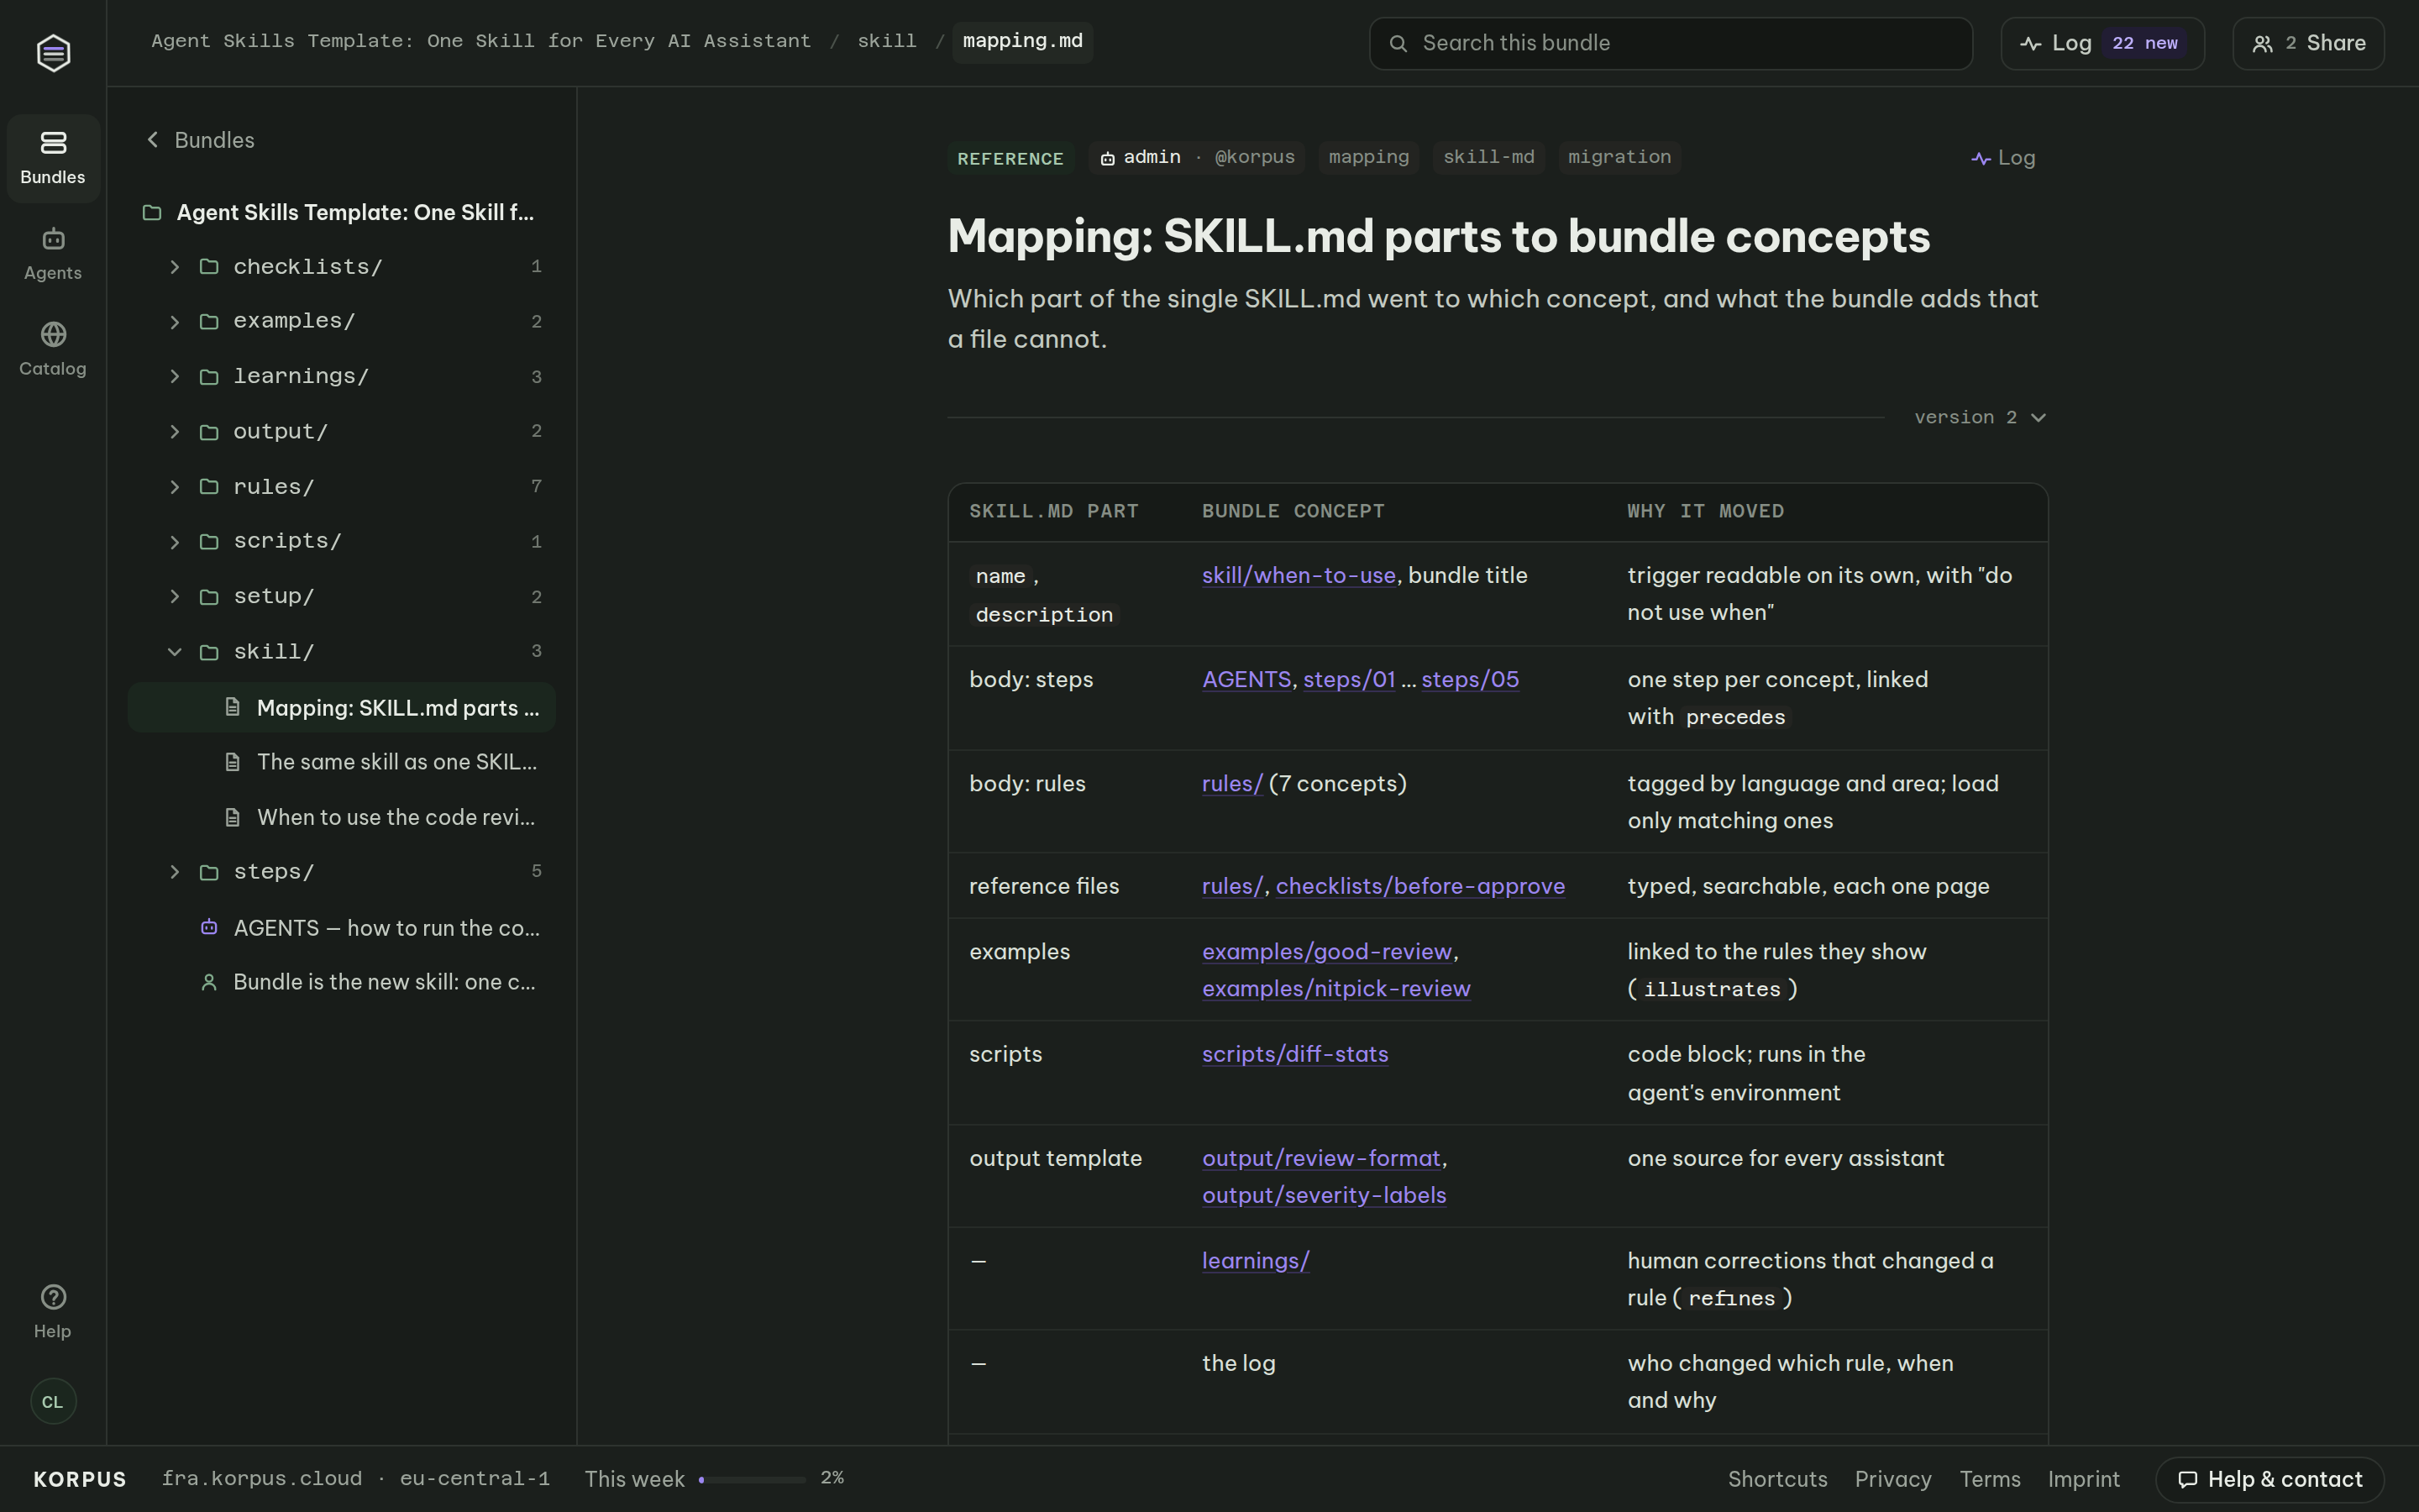
Task: Open the top bar Log button
Action: coord(2102,43)
